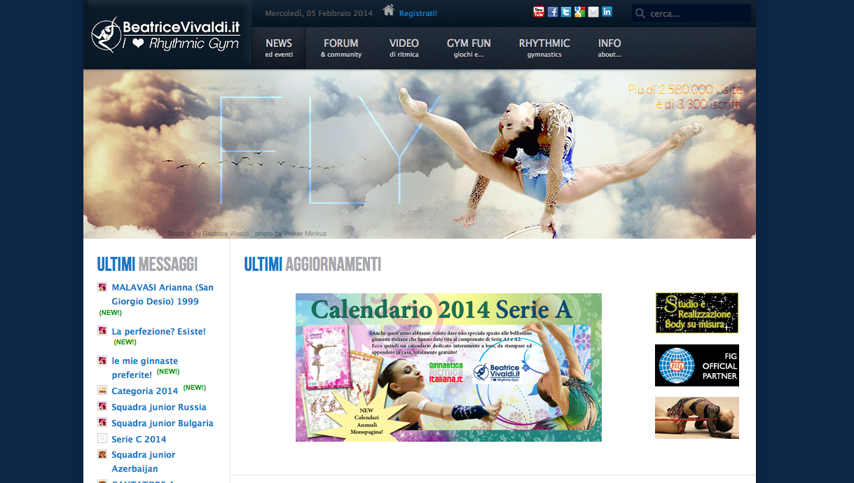Click icon beside Serie C 2014
This screenshot has height=483, width=854.
coord(102,439)
